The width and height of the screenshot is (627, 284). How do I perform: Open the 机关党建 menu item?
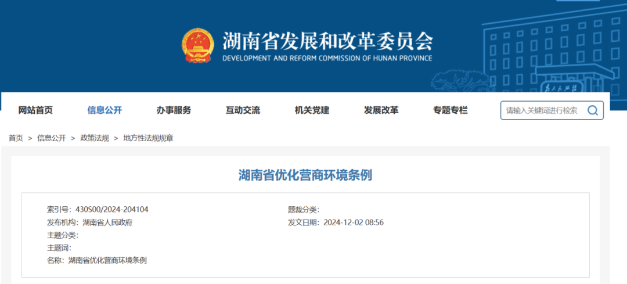312,110
